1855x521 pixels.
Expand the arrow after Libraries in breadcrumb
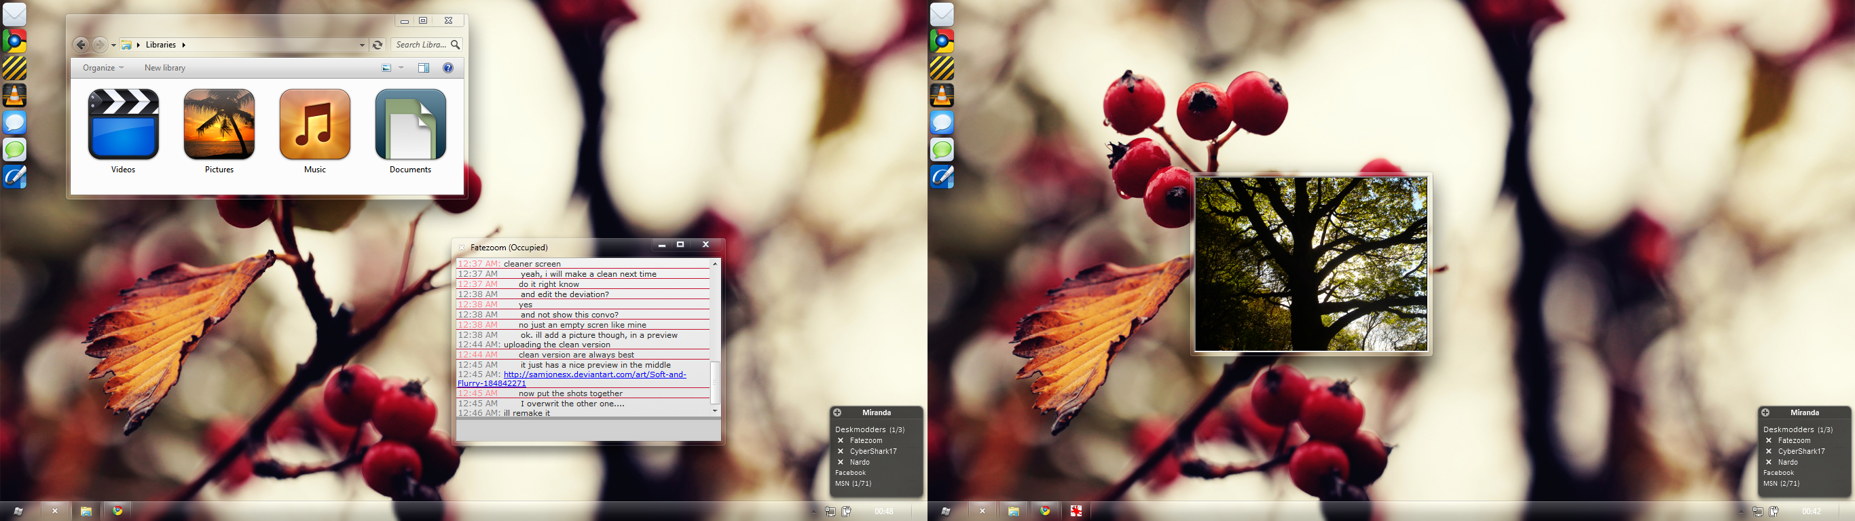(x=183, y=45)
